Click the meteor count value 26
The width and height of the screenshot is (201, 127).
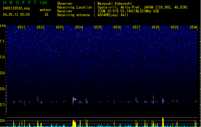tap(46, 15)
